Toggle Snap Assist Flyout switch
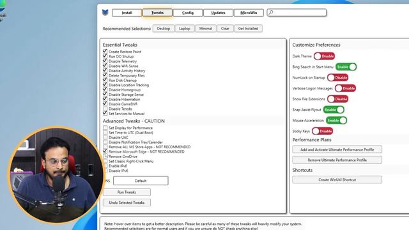Screen dimensions: 409x230 click(334, 110)
